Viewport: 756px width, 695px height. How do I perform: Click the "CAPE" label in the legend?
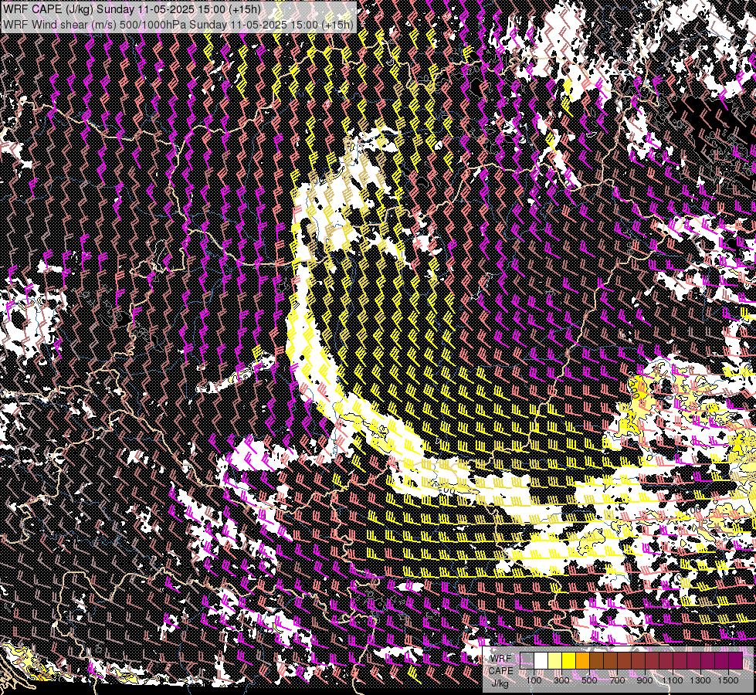click(501, 671)
